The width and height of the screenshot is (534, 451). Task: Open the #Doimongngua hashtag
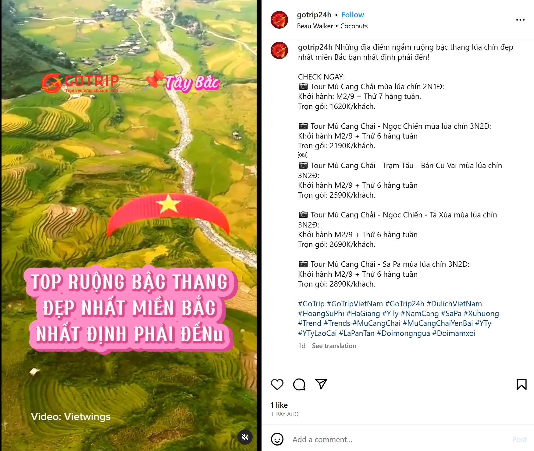tap(403, 333)
